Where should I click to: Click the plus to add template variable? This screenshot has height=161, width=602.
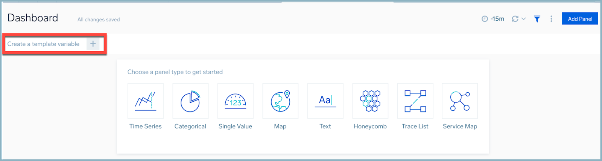point(93,44)
